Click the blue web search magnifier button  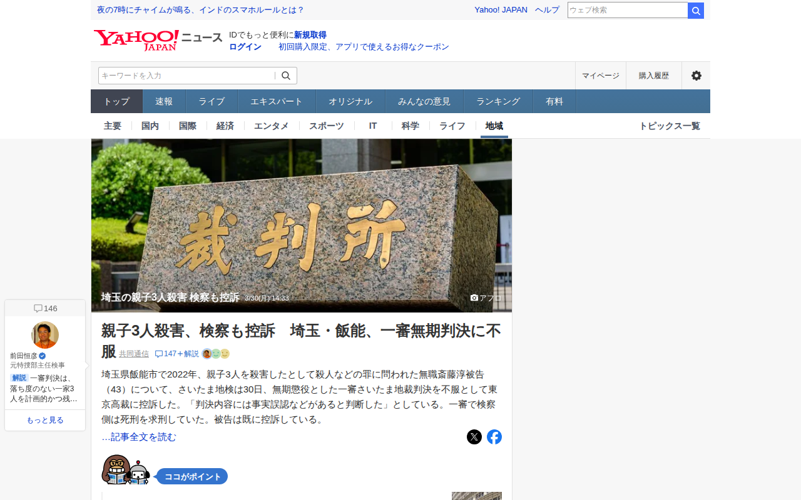[696, 11]
